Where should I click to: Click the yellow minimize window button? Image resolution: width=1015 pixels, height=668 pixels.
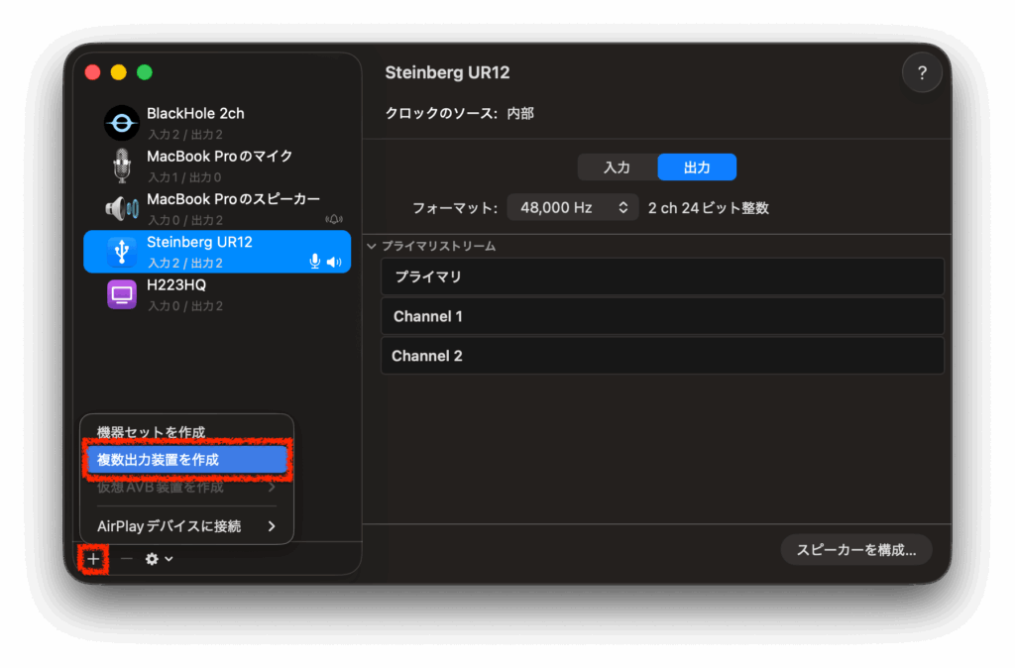(x=119, y=72)
